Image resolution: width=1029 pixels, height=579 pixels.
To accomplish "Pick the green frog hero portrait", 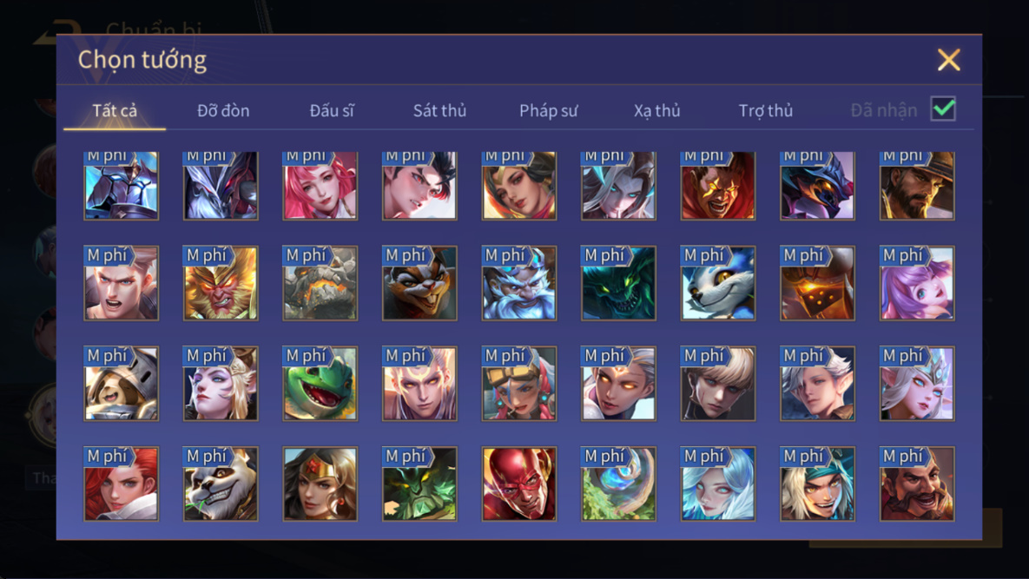I will coord(320,384).
